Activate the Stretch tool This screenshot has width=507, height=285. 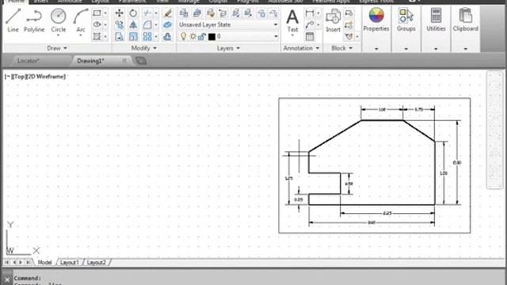point(119,36)
